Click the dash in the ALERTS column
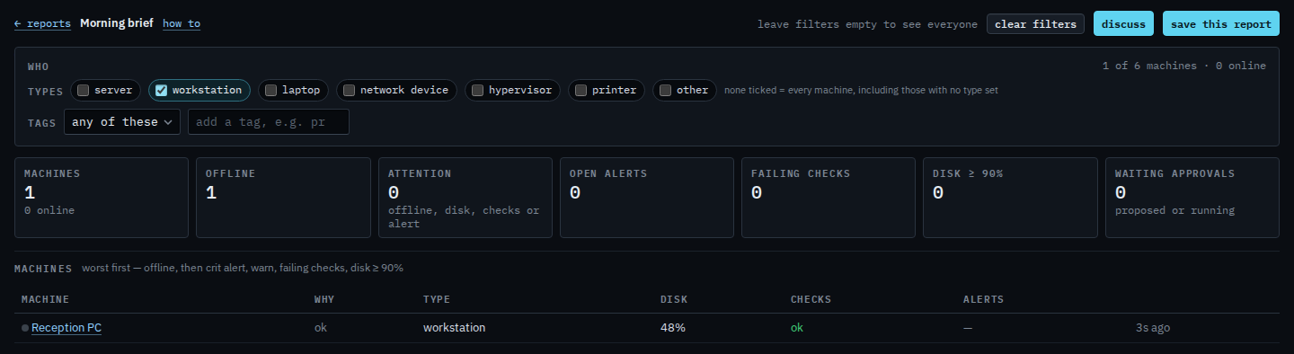The image size is (1294, 354). tap(968, 328)
